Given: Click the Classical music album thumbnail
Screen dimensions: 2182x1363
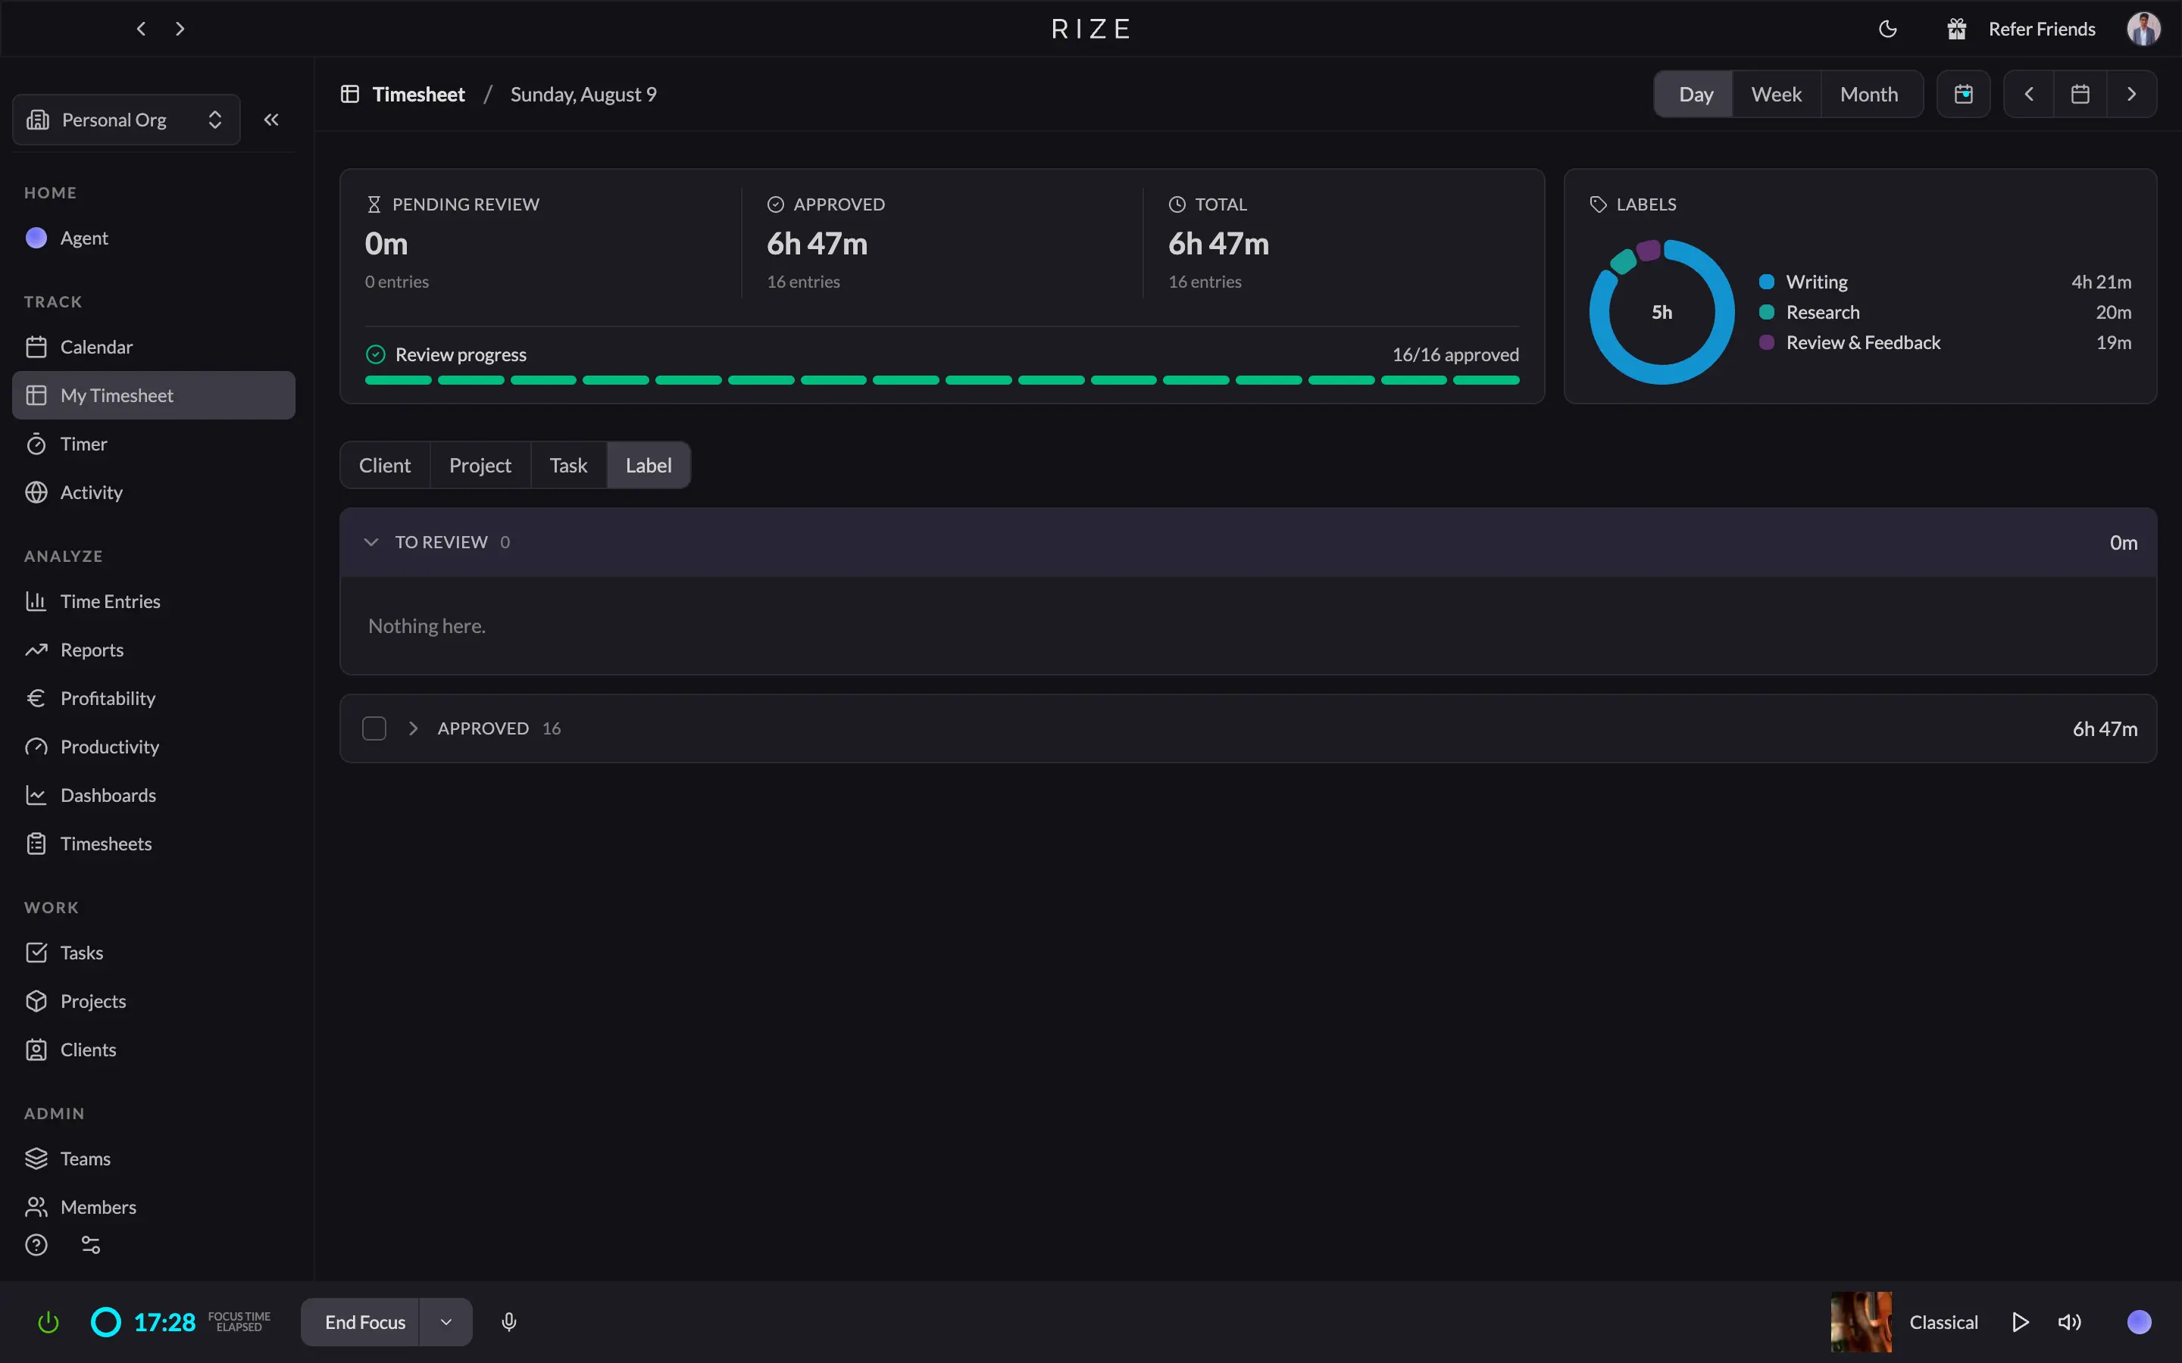Looking at the screenshot, I should click(1861, 1322).
